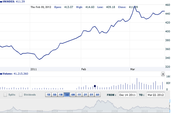The height and width of the screenshot is (113, 171).
Task: Close the Volume panel with X
Action: (163, 74)
